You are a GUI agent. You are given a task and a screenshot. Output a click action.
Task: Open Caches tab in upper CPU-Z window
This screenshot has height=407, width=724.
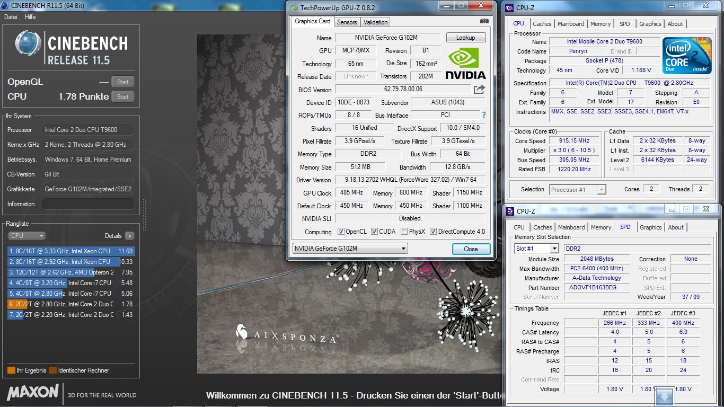click(542, 24)
